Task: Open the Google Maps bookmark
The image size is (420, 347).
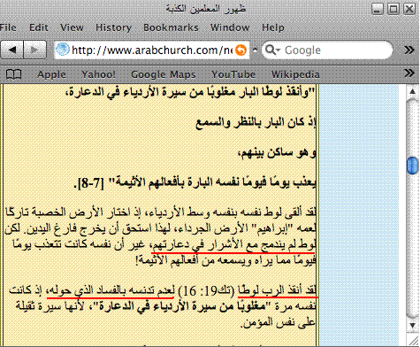Action: [x=164, y=74]
